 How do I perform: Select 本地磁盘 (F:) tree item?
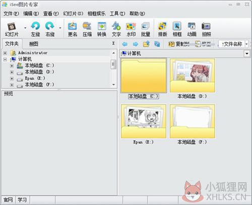(x=39, y=84)
